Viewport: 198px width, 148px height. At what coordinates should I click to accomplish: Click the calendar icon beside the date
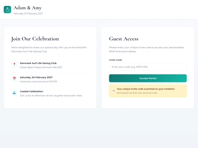(14, 79)
